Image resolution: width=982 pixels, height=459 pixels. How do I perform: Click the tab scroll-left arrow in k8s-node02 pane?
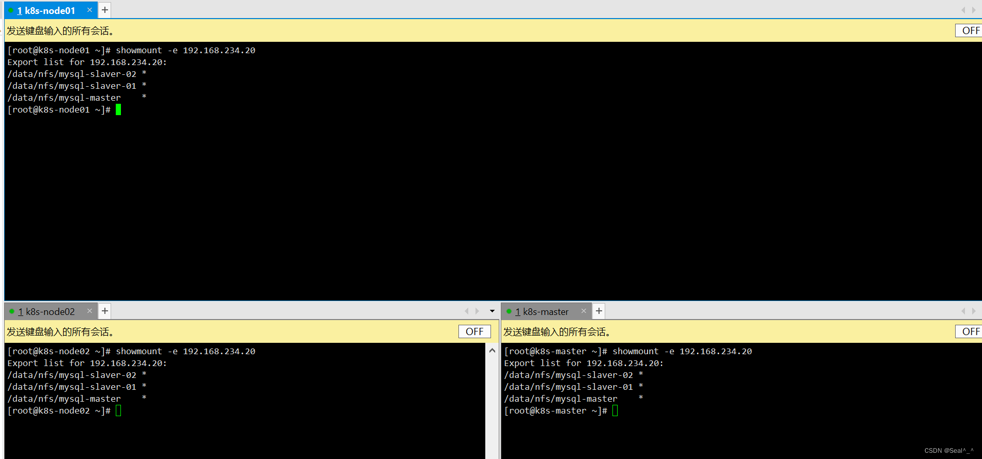coord(466,311)
